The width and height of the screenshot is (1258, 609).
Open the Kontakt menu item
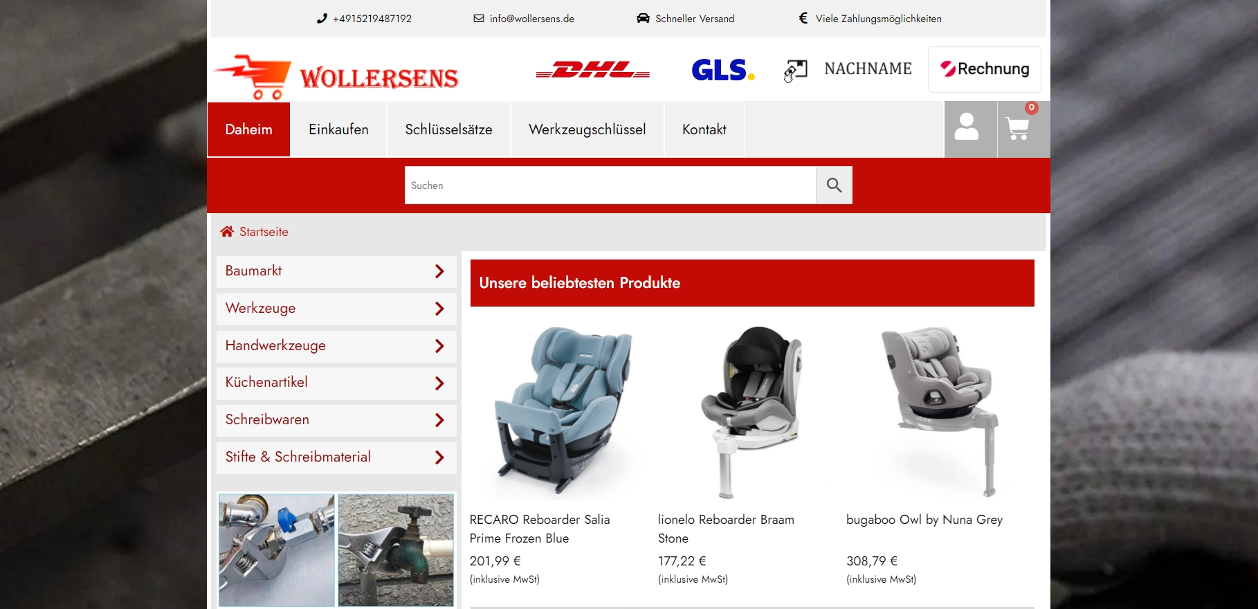pyautogui.click(x=704, y=129)
